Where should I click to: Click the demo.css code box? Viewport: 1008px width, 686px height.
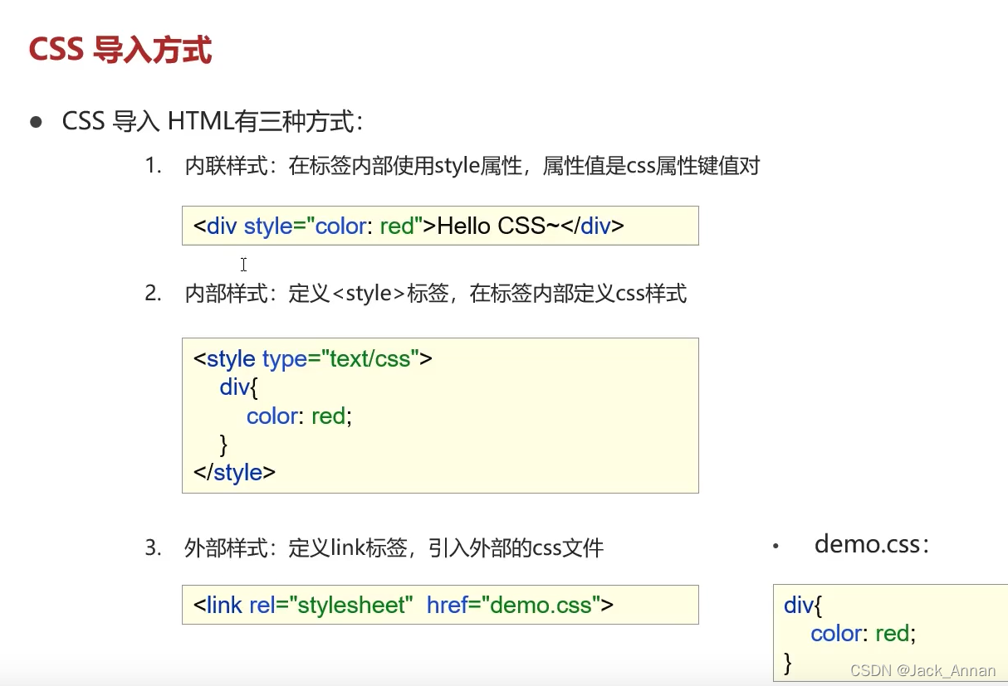(888, 632)
